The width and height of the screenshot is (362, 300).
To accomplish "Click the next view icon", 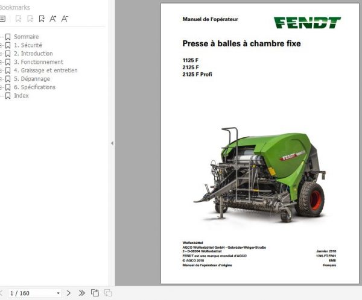I will [x=108, y=293].
